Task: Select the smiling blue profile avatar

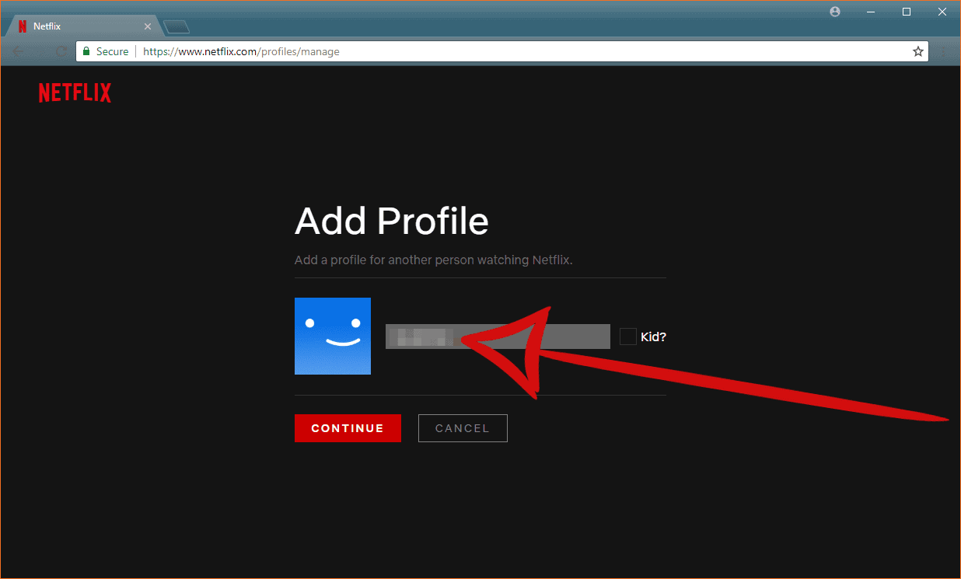Action: point(333,336)
